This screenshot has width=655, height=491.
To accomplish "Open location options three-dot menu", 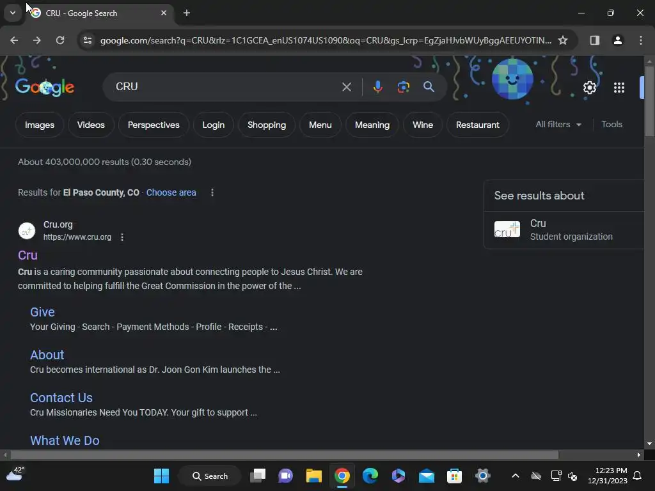I will (212, 192).
